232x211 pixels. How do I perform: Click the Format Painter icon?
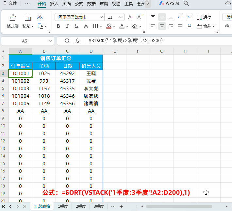coord(12,18)
